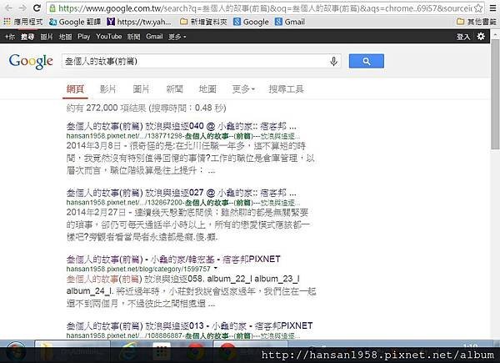Open result 小鑫的家/韓宏基 - 痞客邦PIXNET
The image size is (500, 363).
[x=173, y=259]
